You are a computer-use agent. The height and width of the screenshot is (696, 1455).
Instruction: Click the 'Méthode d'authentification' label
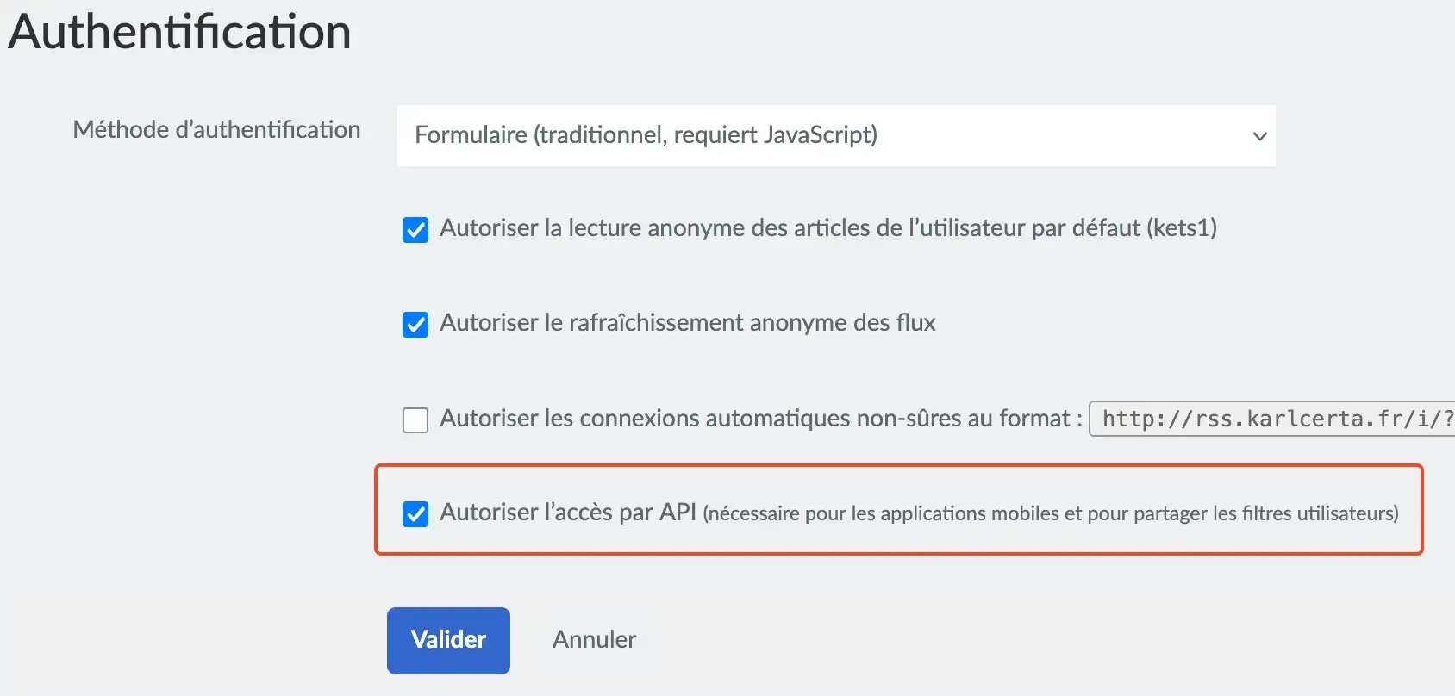click(216, 129)
